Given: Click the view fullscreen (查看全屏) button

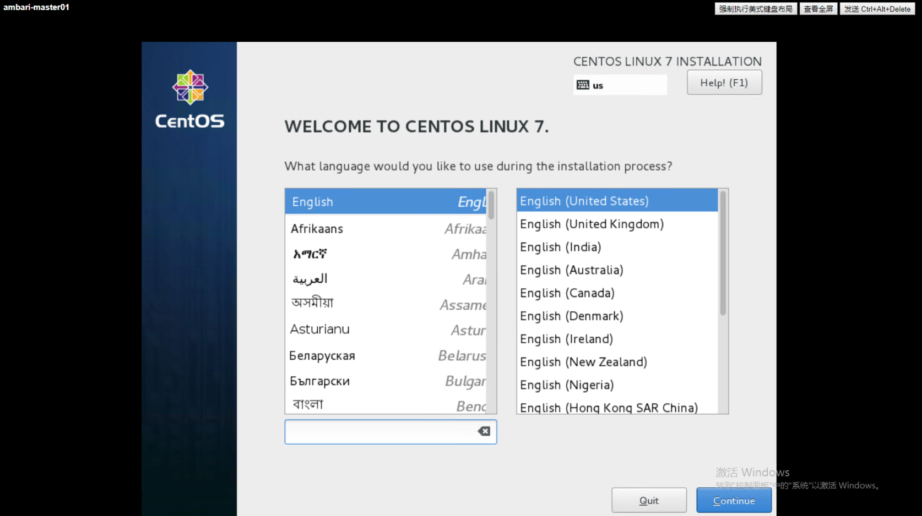Looking at the screenshot, I should pos(818,9).
